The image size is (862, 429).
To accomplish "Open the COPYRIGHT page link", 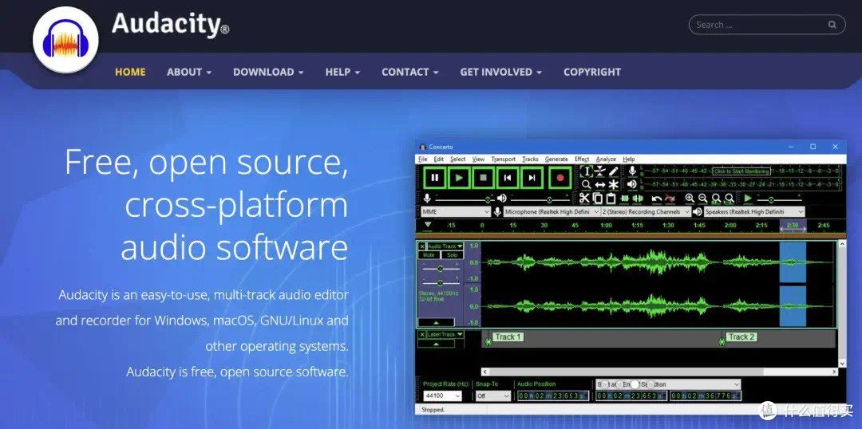I will [x=592, y=72].
